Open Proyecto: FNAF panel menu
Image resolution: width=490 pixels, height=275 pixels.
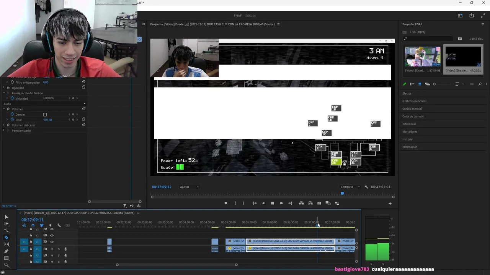483,24
